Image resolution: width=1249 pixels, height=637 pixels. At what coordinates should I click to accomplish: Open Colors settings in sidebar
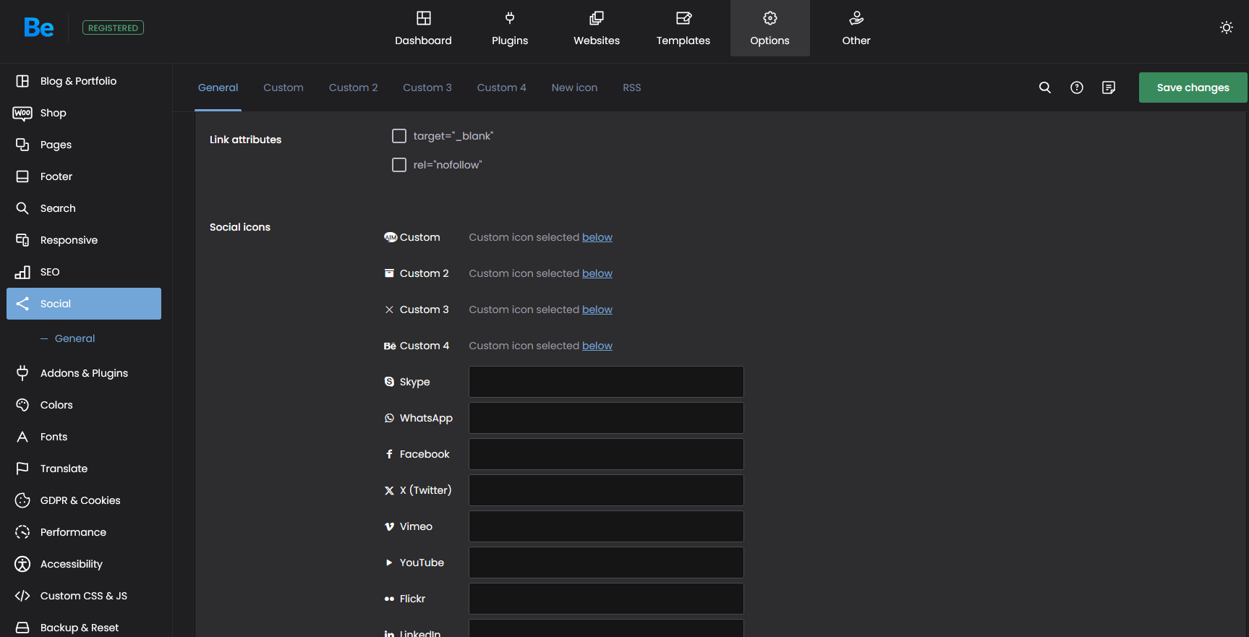click(x=84, y=405)
